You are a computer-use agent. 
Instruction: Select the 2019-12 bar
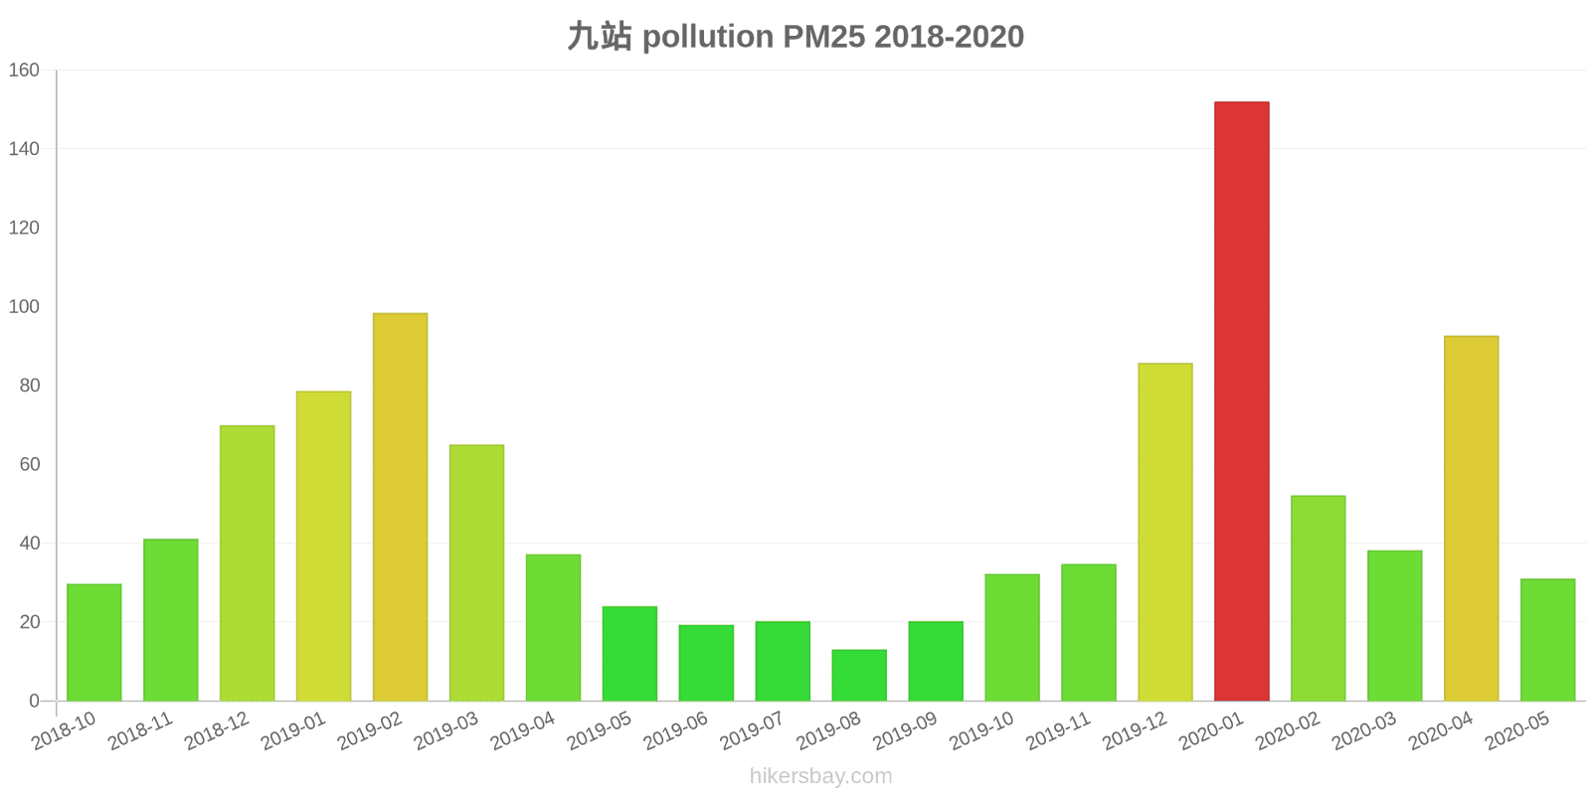[1164, 532]
